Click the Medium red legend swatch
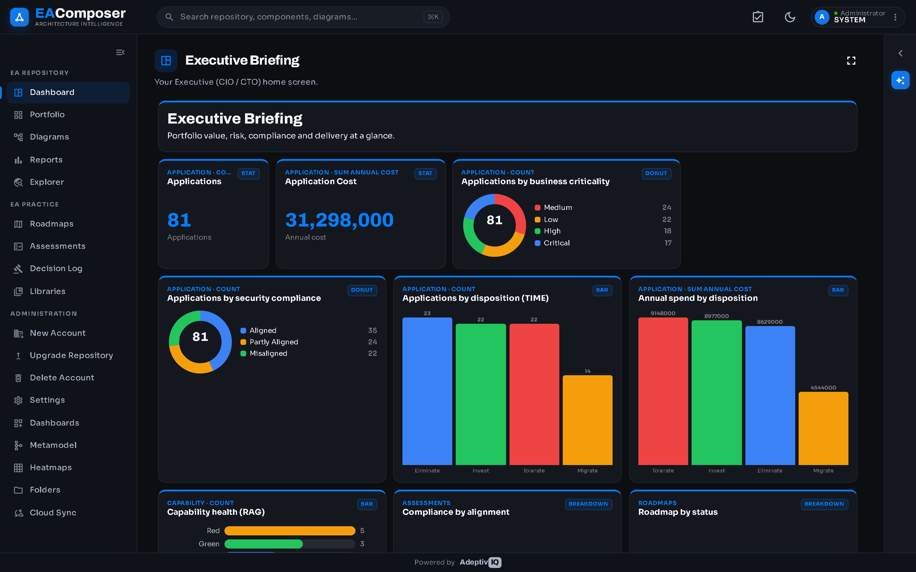The image size is (916, 572). [x=537, y=208]
